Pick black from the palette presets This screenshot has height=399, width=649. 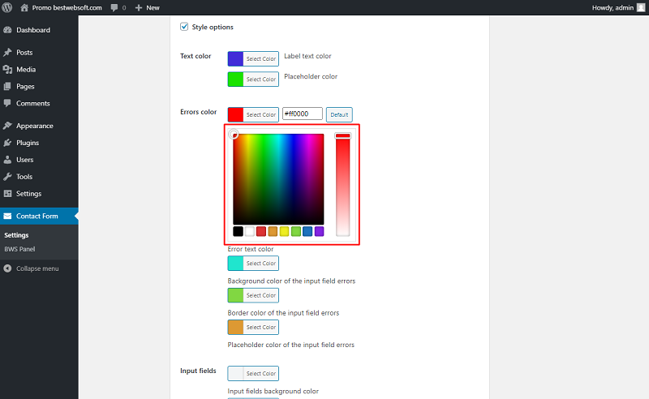238,231
